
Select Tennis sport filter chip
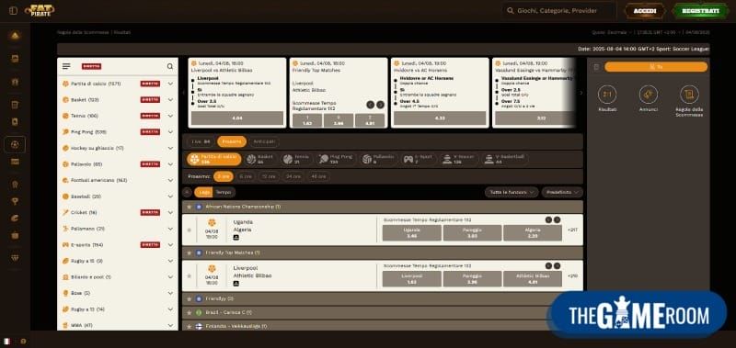click(x=295, y=159)
